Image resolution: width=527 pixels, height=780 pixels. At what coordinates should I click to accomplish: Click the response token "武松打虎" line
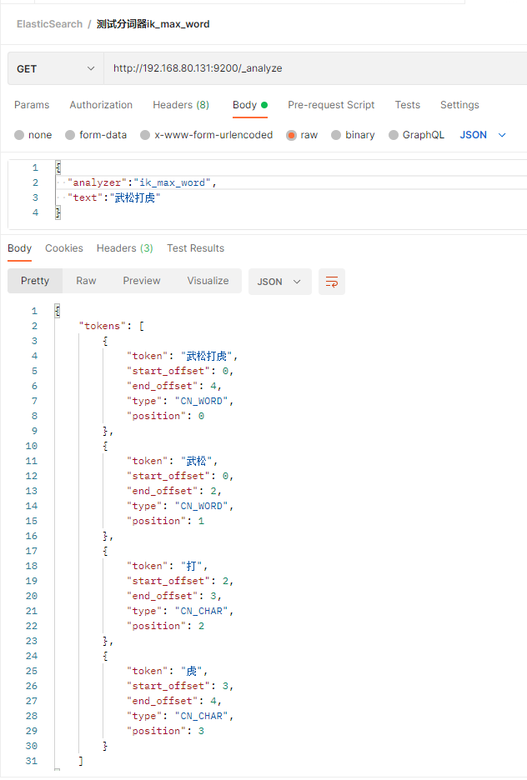pos(182,356)
